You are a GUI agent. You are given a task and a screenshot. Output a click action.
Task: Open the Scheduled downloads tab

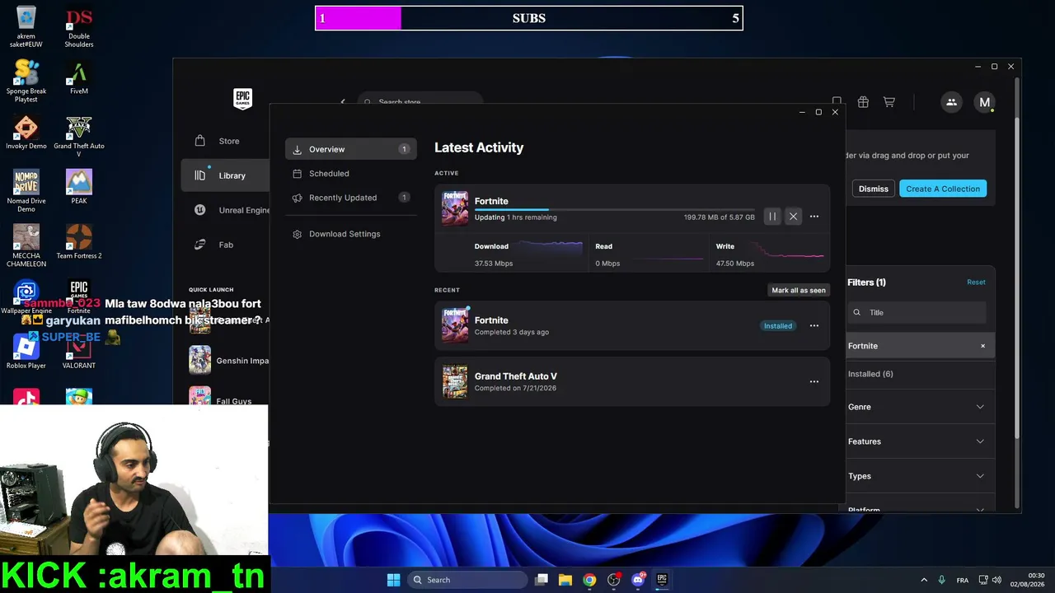(351, 174)
